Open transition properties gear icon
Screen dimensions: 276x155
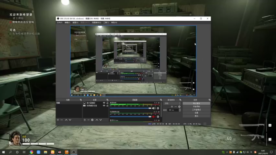point(179,107)
